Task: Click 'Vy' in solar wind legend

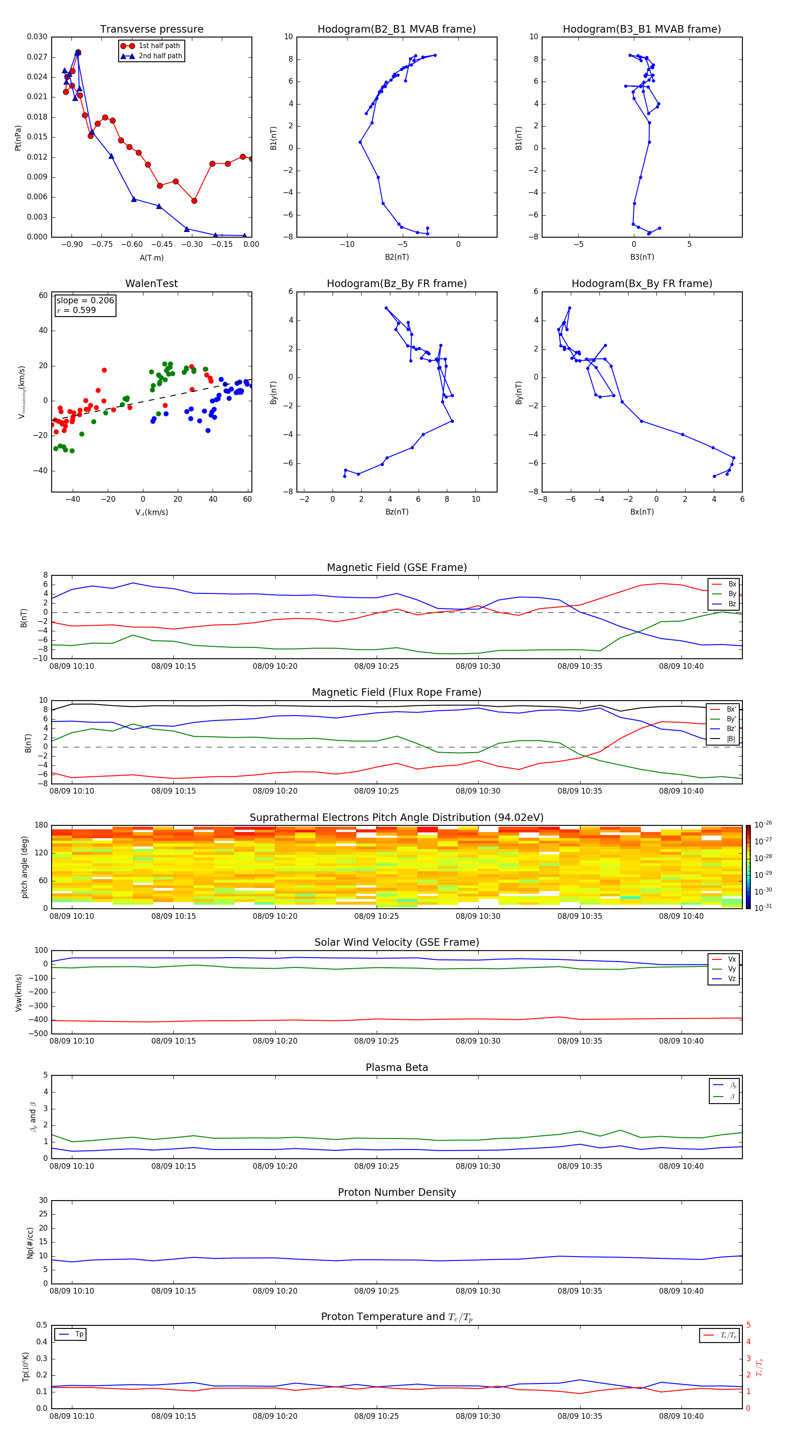Action: pos(732,969)
